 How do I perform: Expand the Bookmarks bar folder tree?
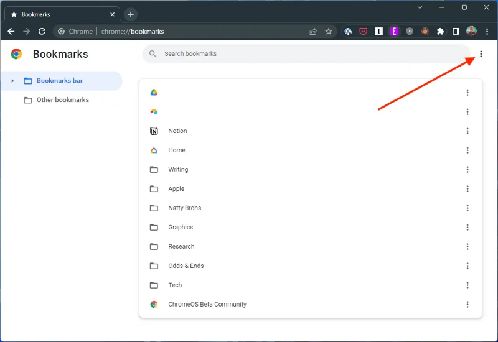point(12,81)
